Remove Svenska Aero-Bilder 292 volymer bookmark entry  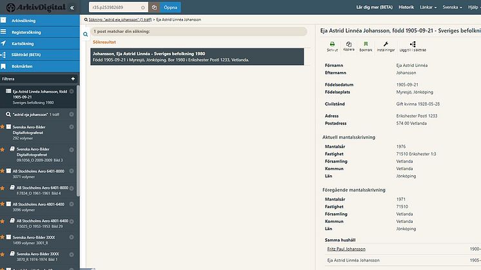72,127
